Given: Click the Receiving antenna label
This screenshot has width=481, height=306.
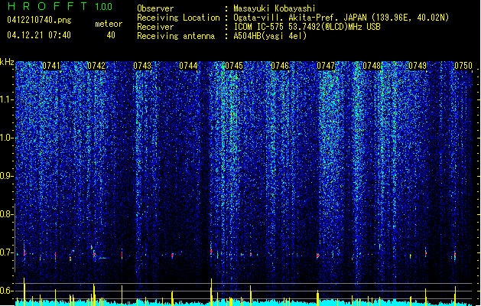Looking at the screenshot, I should coord(176,36).
